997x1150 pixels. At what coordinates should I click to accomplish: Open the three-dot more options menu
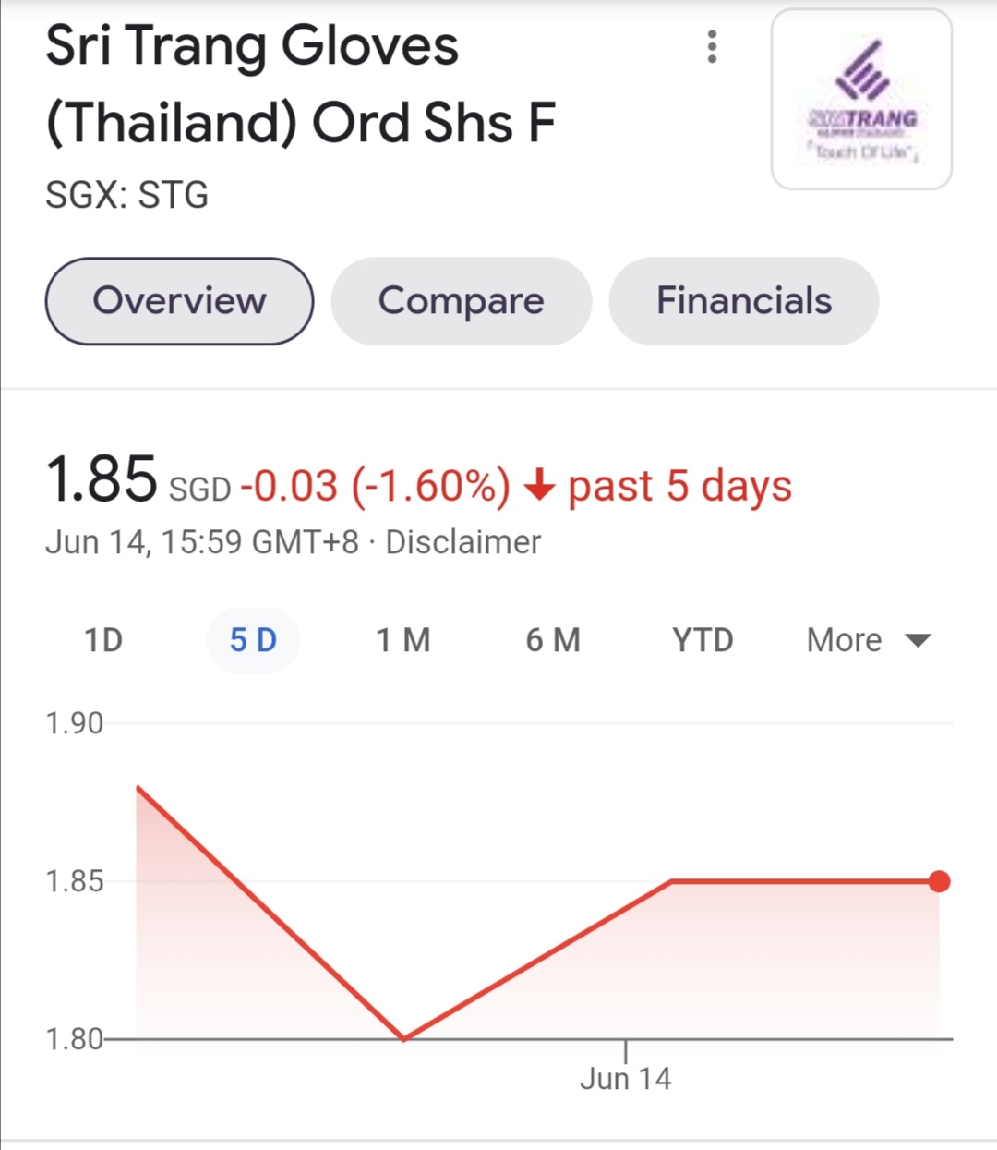[x=712, y=46]
